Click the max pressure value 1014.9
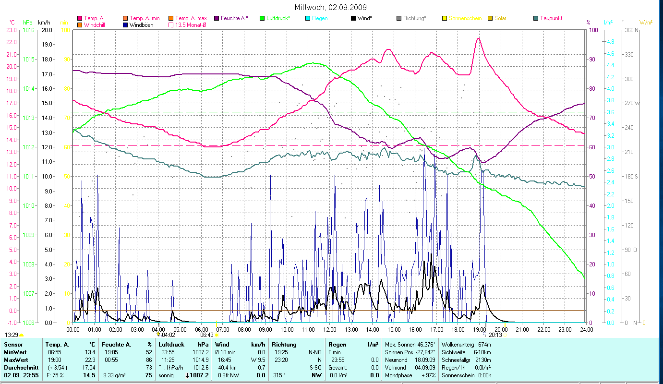 pos(200,360)
